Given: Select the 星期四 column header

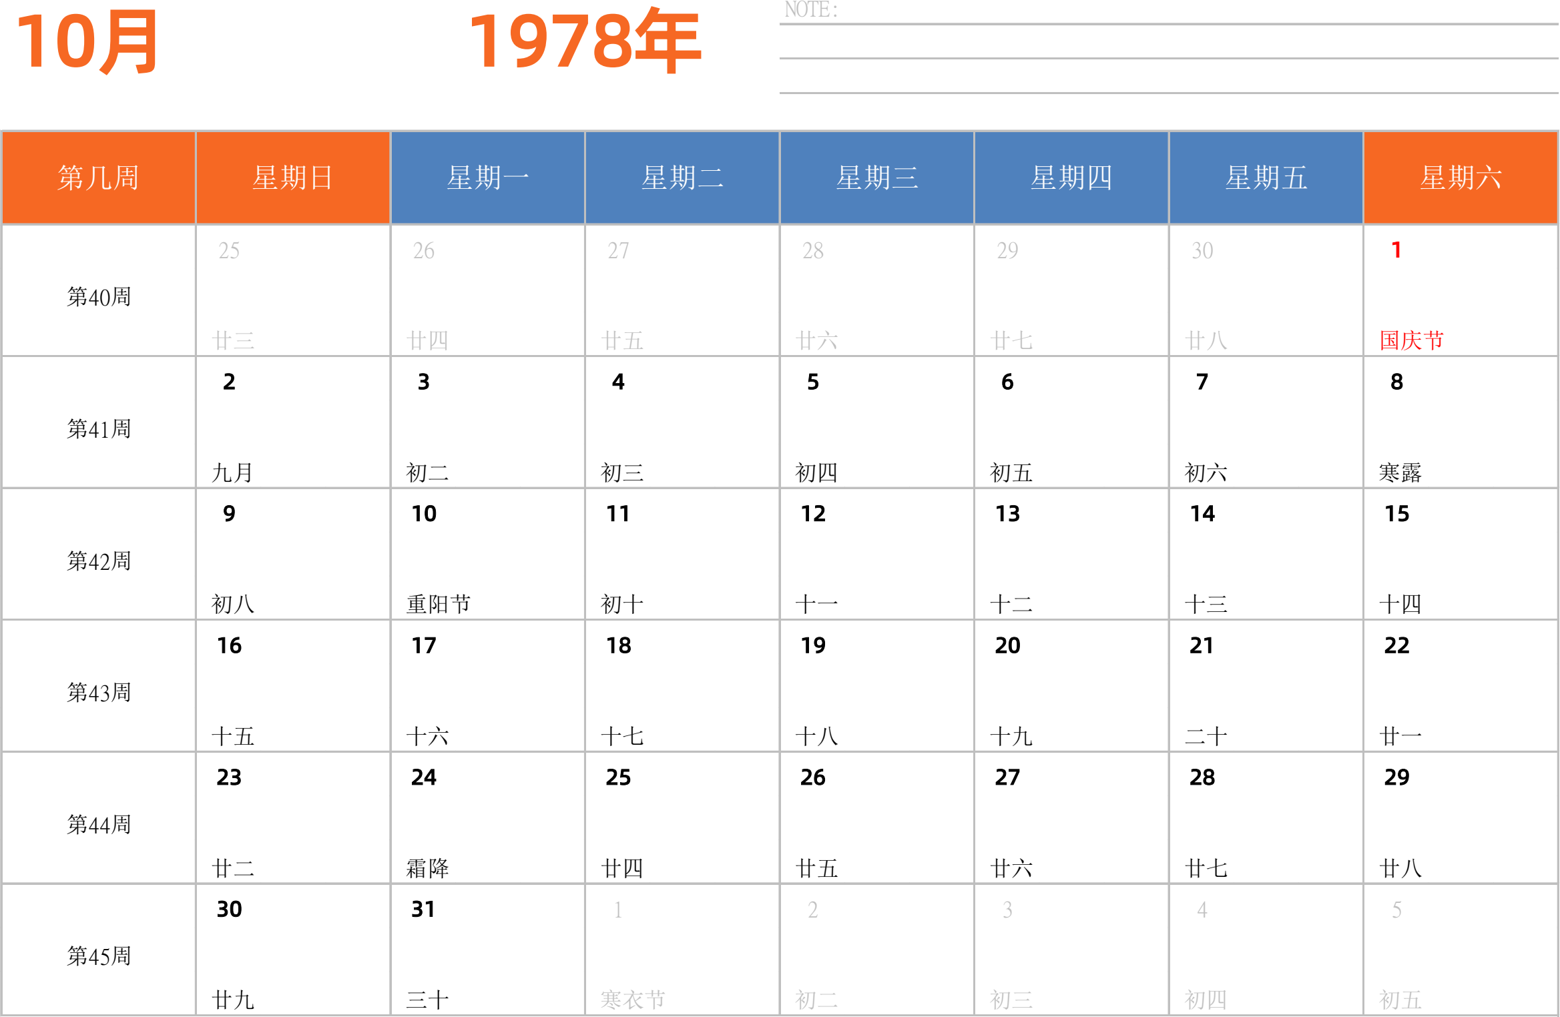Looking at the screenshot, I should tap(1071, 178).
